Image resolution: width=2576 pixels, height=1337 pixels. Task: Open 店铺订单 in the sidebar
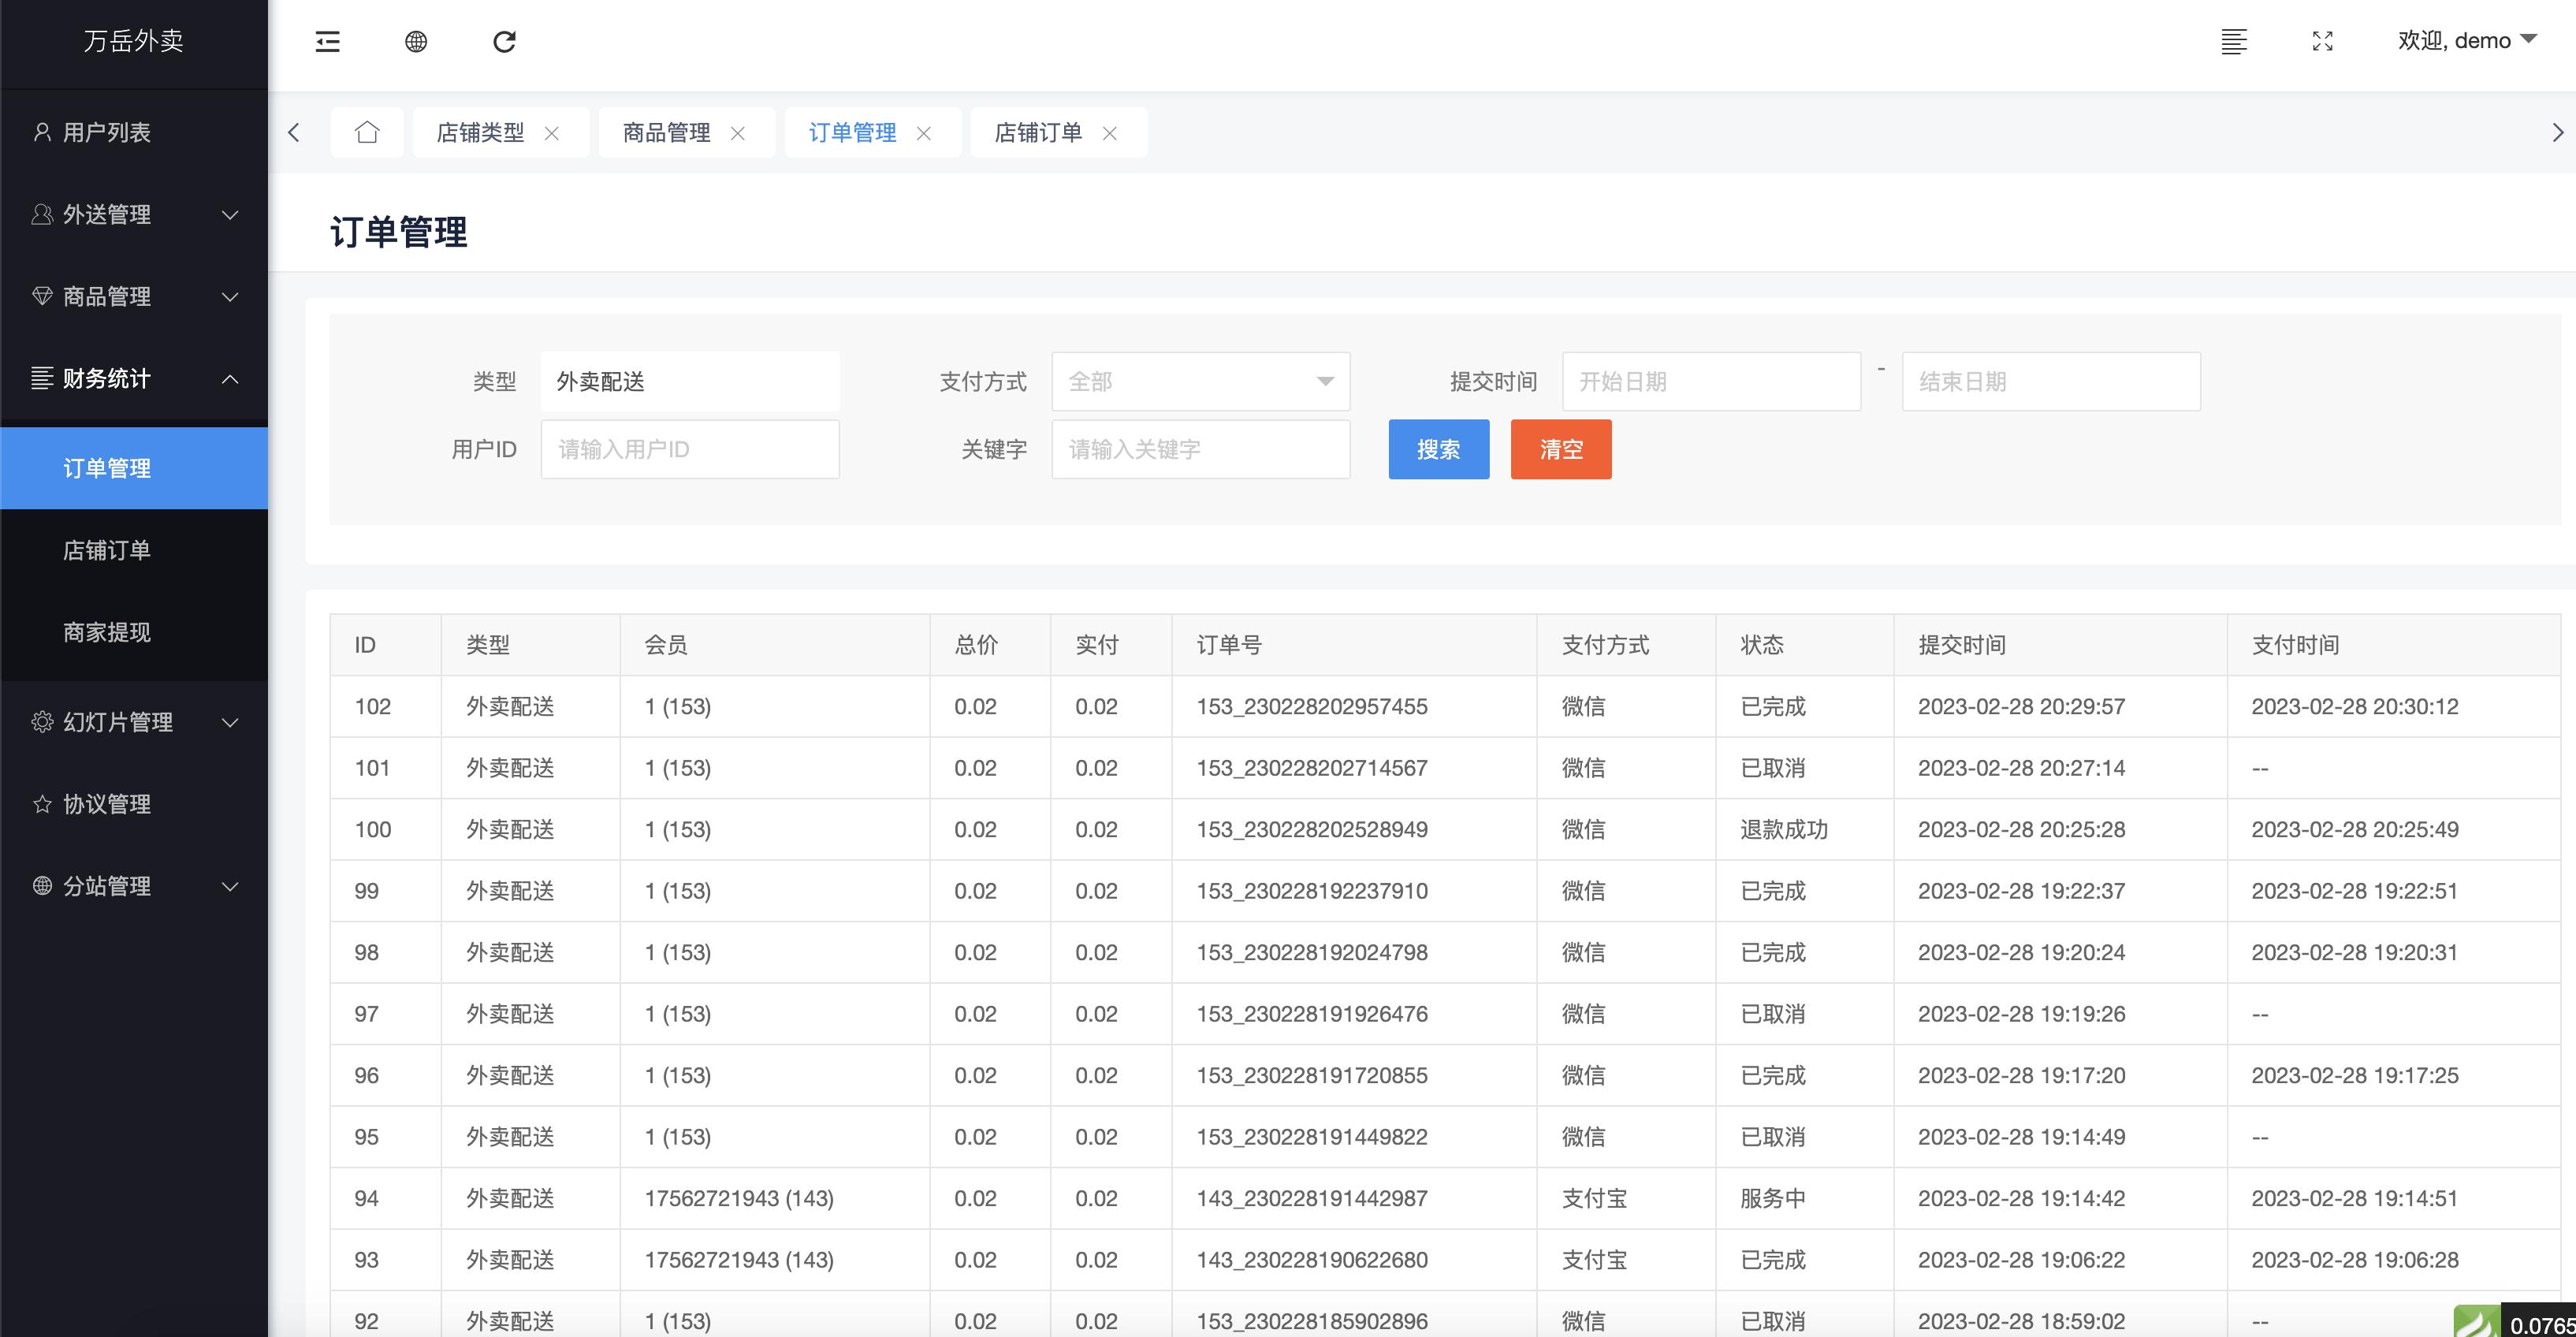134,550
